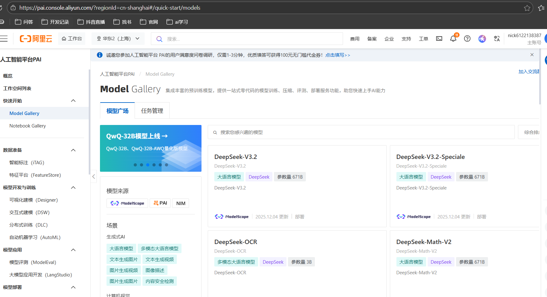Image resolution: width=547 pixels, height=297 pixels.
Task: Open the 工单 header menu
Action: [423, 39]
